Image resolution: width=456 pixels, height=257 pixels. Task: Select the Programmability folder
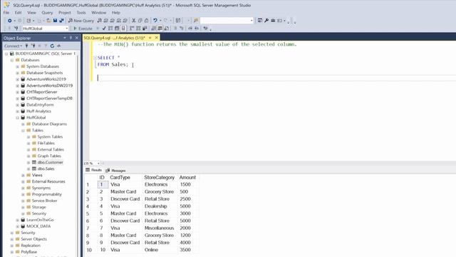click(x=47, y=194)
